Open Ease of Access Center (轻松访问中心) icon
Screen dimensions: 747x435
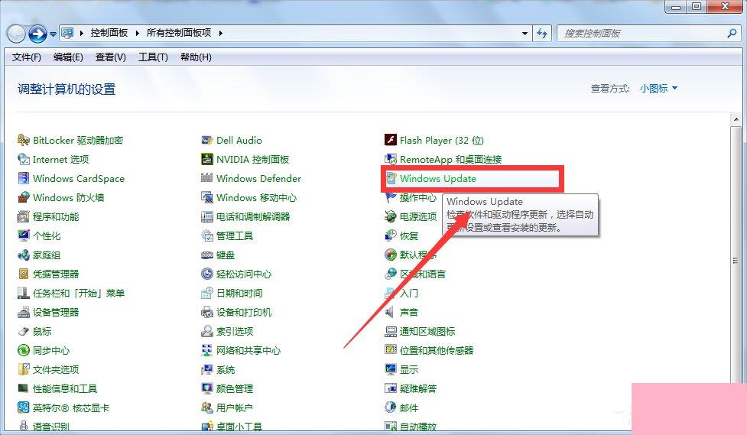click(206, 274)
